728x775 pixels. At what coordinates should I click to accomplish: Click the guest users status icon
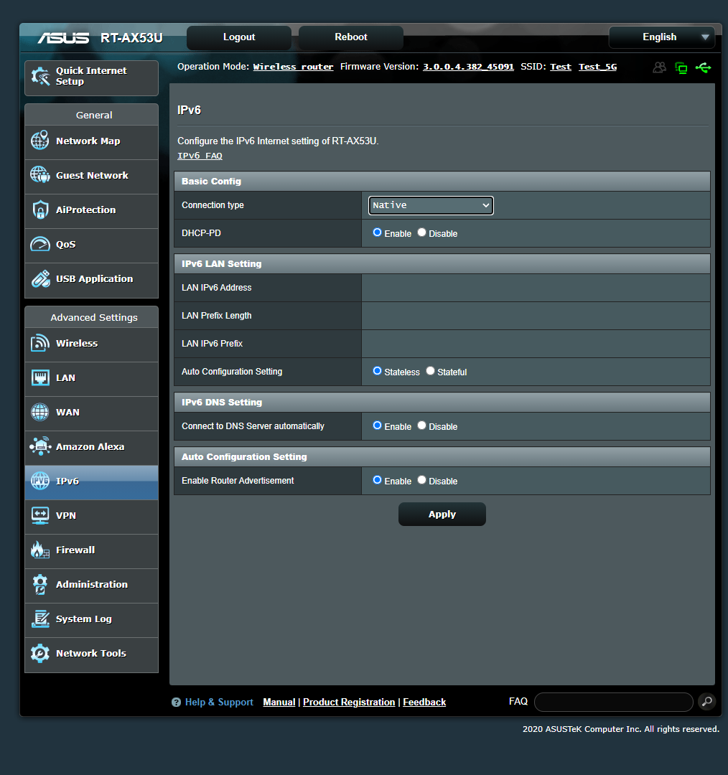point(659,67)
